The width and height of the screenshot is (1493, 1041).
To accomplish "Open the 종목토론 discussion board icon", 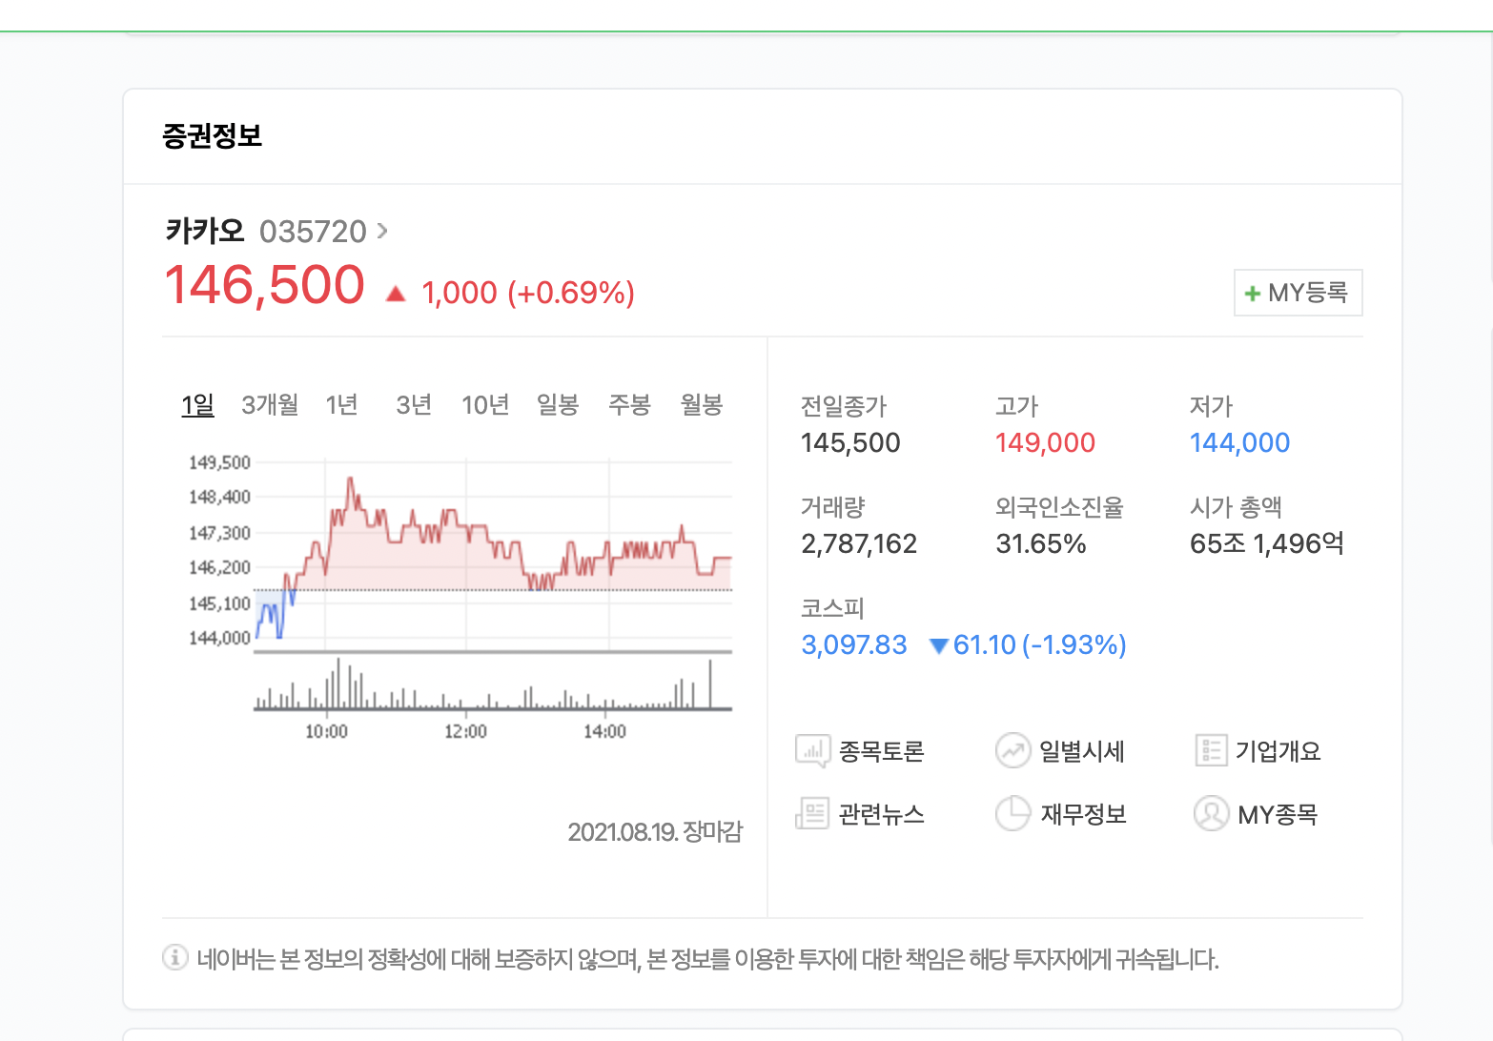I will (x=812, y=751).
